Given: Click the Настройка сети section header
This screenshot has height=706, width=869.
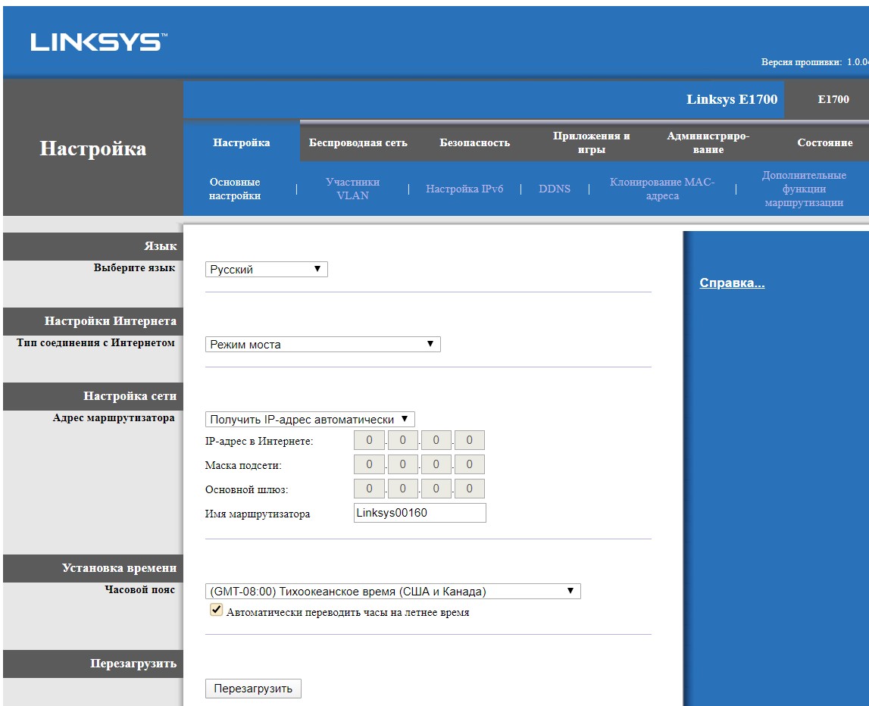Looking at the screenshot, I should [130, 395].
